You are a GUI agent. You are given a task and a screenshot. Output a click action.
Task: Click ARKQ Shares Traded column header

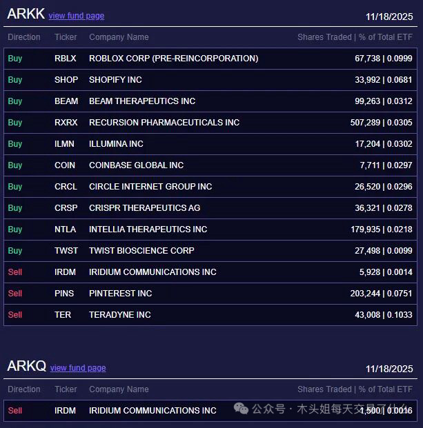[x=355, y=389]
